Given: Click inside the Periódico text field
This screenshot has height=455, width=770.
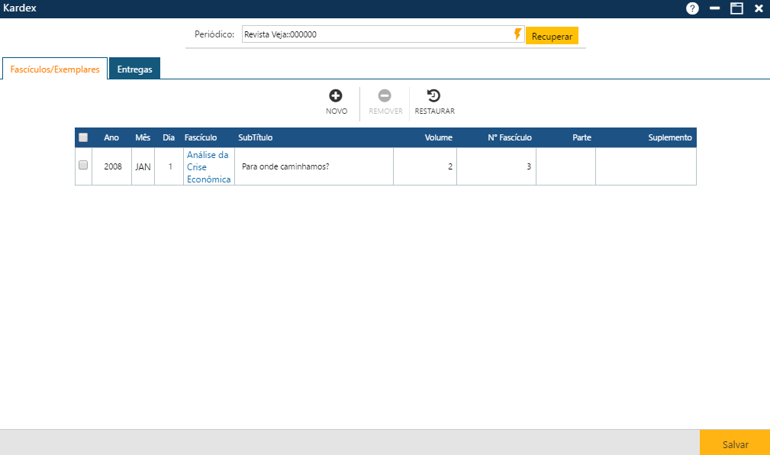Looking at the screenshot, I should (x=343, y=35).
